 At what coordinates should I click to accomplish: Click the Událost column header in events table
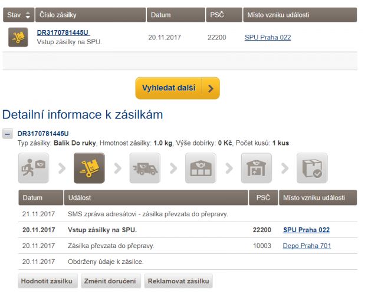tap(156, 197)
